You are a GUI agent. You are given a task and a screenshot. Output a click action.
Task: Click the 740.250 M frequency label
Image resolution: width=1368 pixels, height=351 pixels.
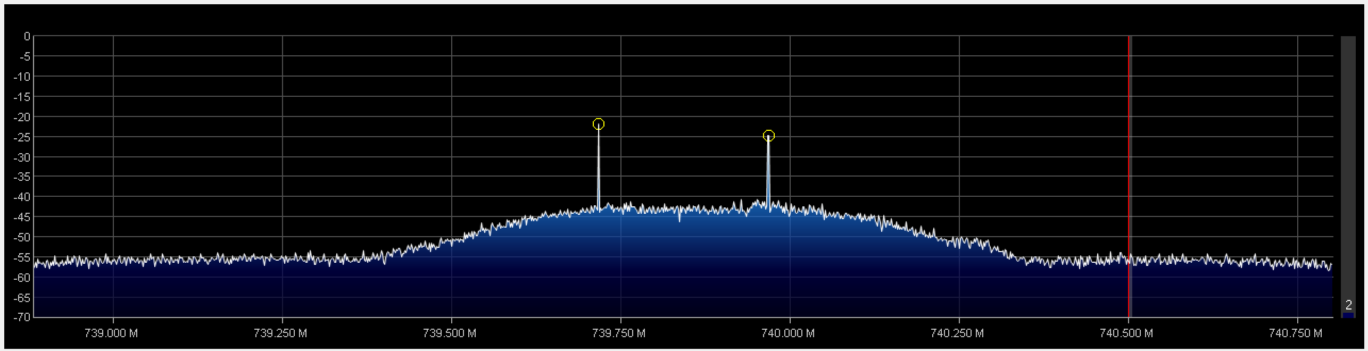pyautogui.click(x=957, y=333)
